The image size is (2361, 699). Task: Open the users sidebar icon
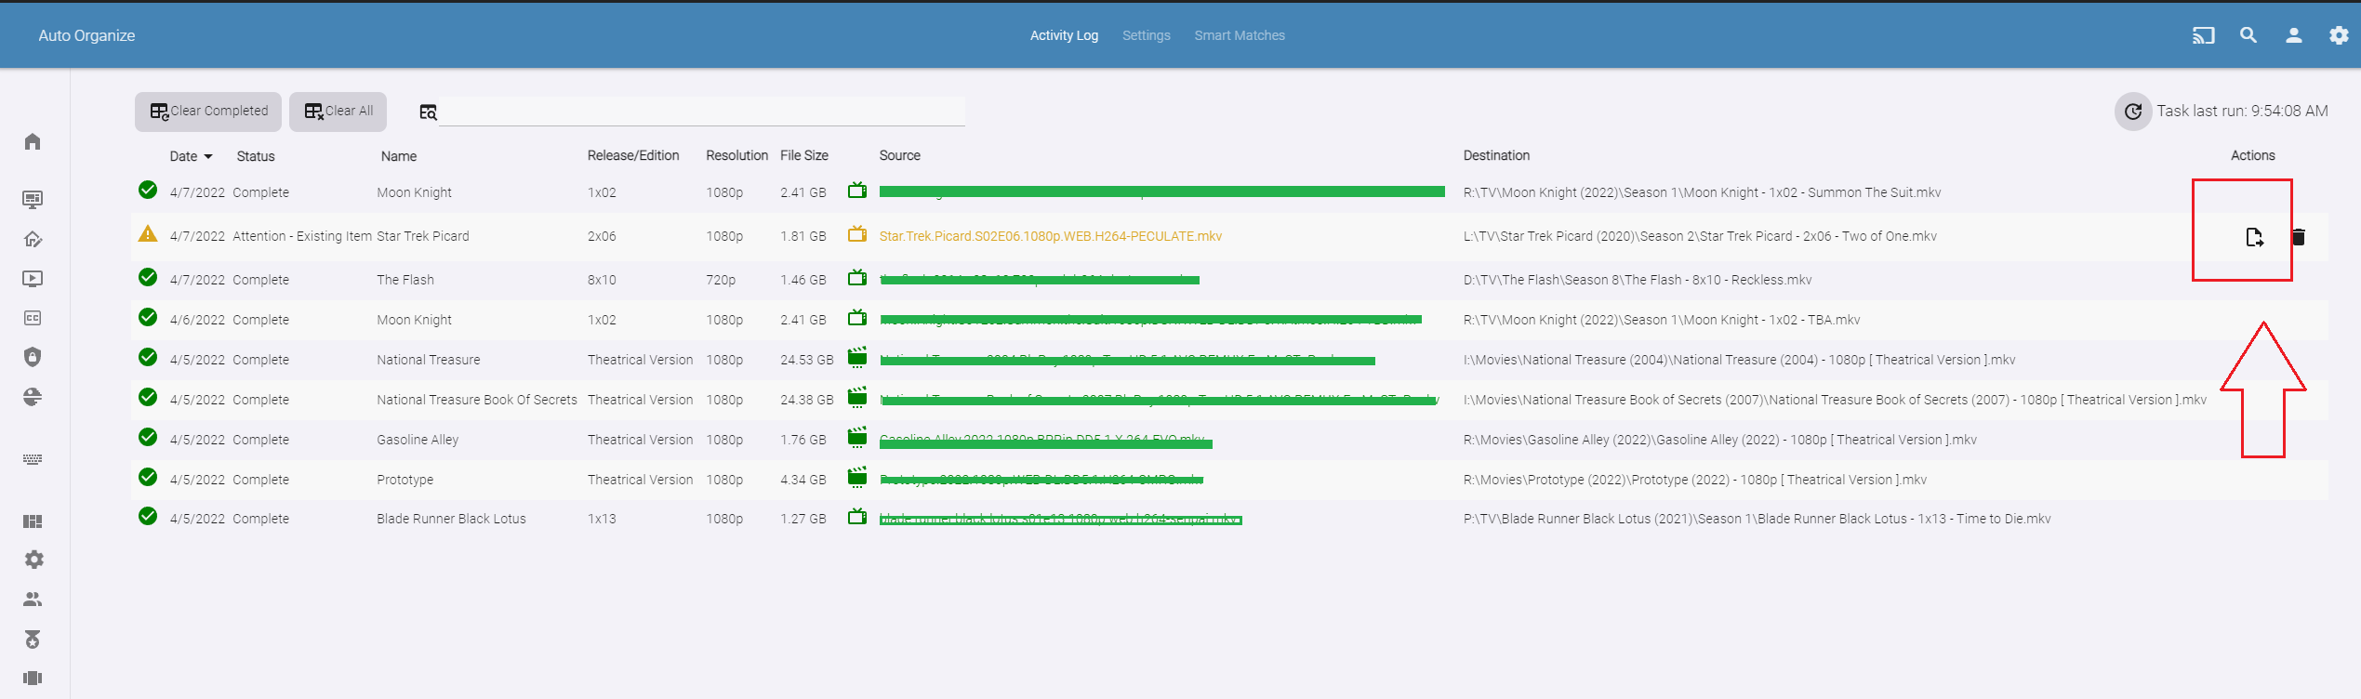click(33, 600)
